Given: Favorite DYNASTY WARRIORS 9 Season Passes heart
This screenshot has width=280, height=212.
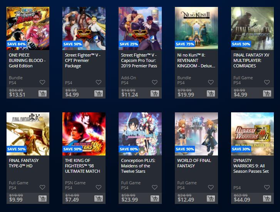Looking at the screenshot, I should pos(267,187).
